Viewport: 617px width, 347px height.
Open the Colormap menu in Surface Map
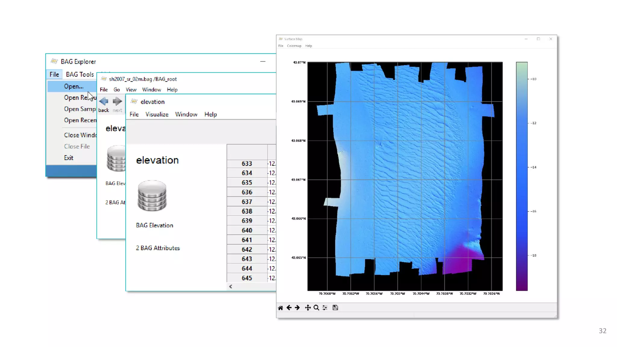coord(294,46)
